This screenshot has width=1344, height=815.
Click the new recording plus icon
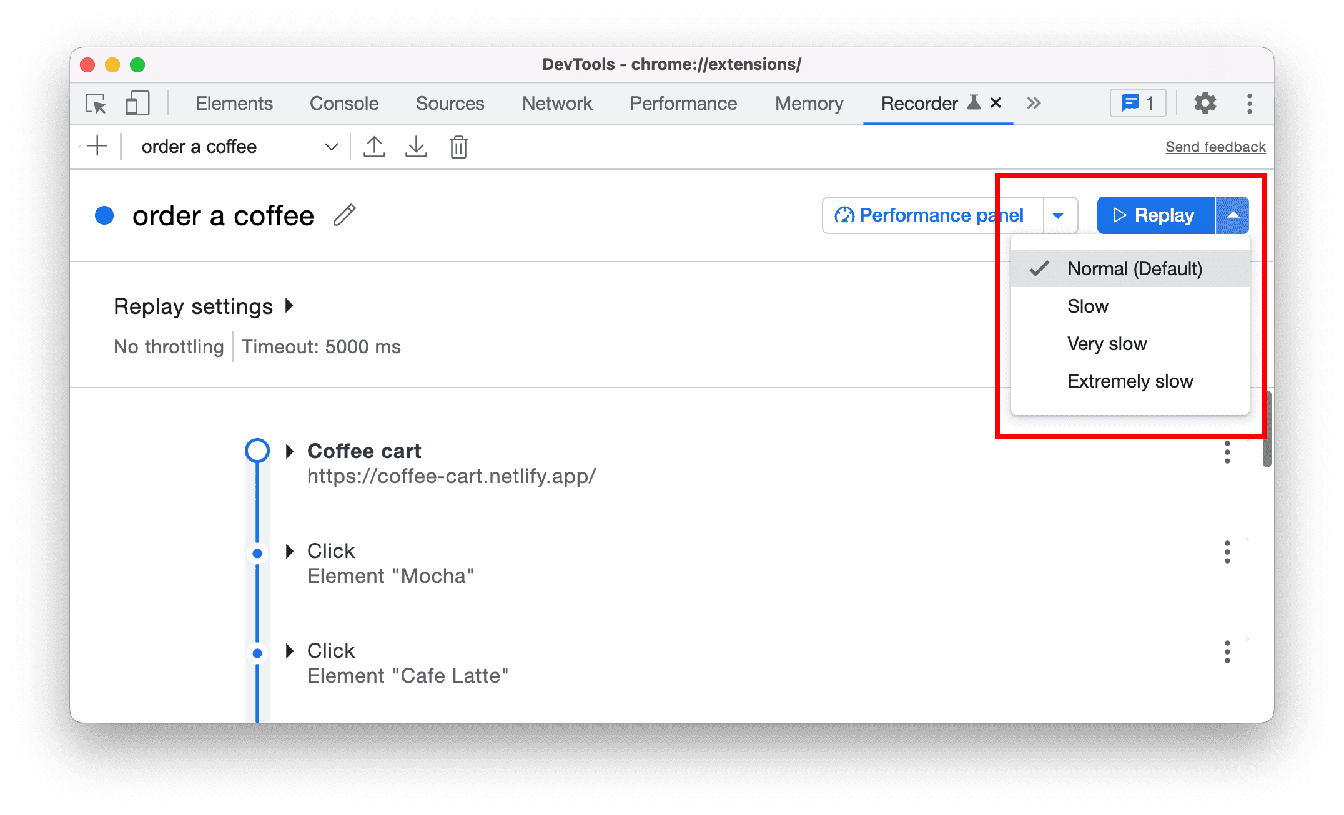96,147
